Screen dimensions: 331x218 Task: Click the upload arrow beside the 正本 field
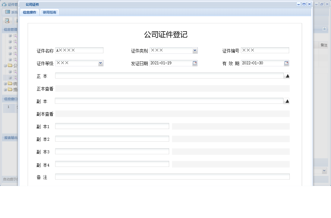click(x=287, y=76)
